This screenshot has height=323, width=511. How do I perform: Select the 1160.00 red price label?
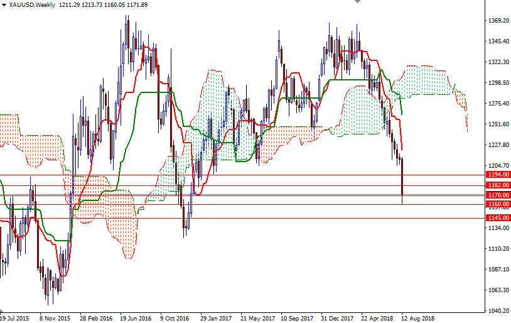pos(497,204)
